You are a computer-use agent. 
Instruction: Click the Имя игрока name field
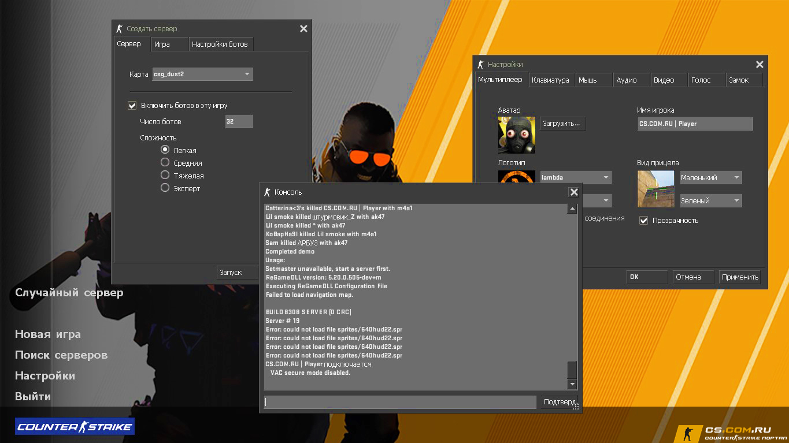(x=695, y=124)
